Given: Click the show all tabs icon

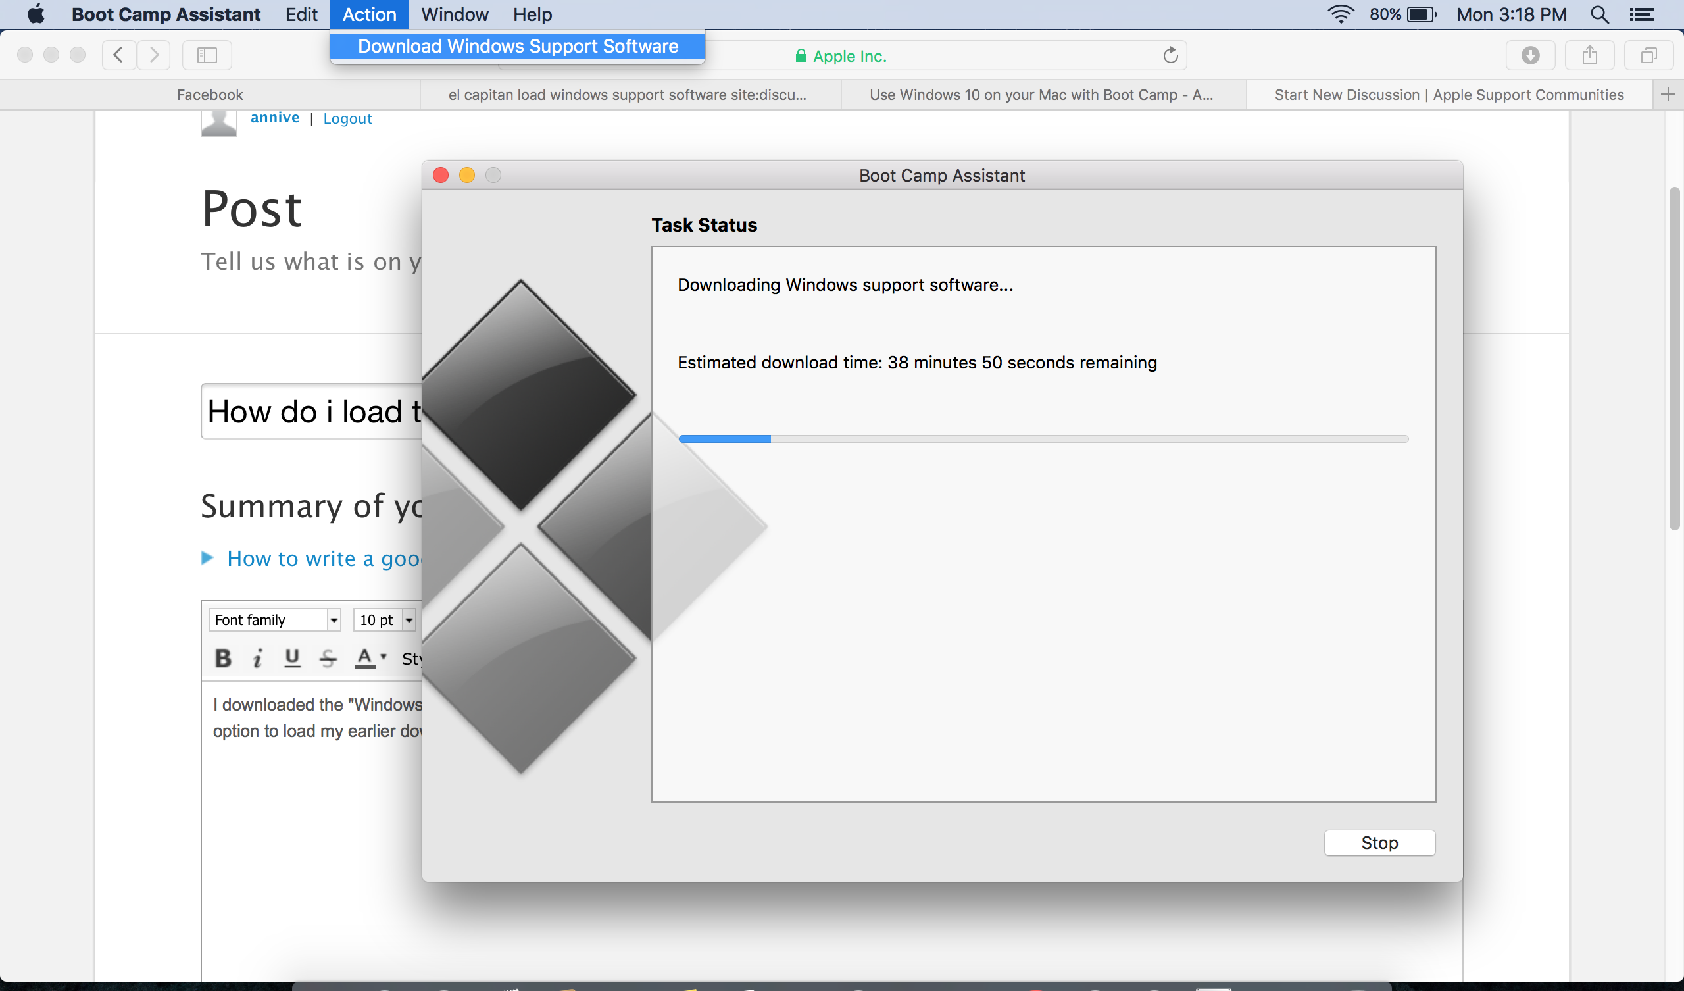Looking at the screenshot, I should point(1648,55).
